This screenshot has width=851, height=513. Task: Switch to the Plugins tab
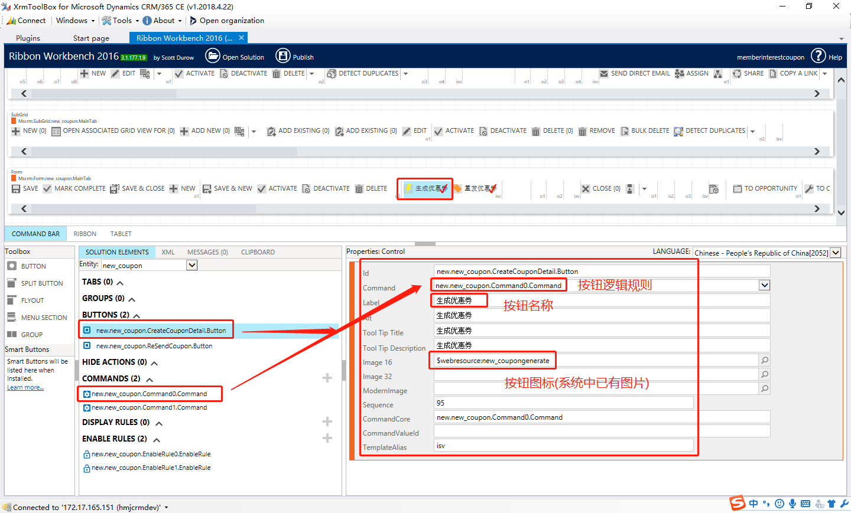tap(28, 38)
